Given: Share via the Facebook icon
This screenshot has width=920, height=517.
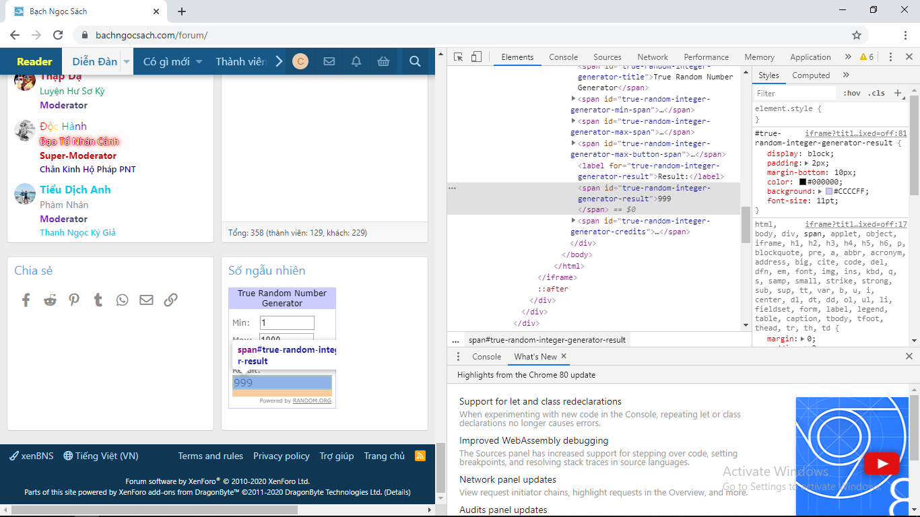Looking at the screenshot, I should click(26, 300).
